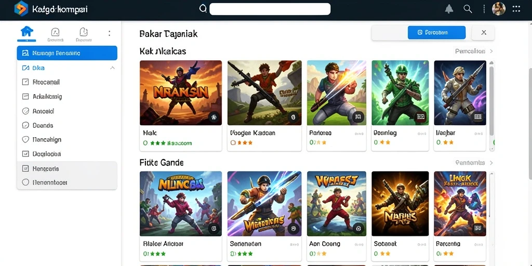Expand Kak Akakas row with right chevron

[x=491, y=51]
